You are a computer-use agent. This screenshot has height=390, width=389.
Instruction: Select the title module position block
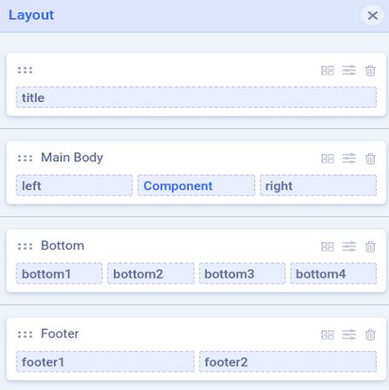(x=197, y=97)
